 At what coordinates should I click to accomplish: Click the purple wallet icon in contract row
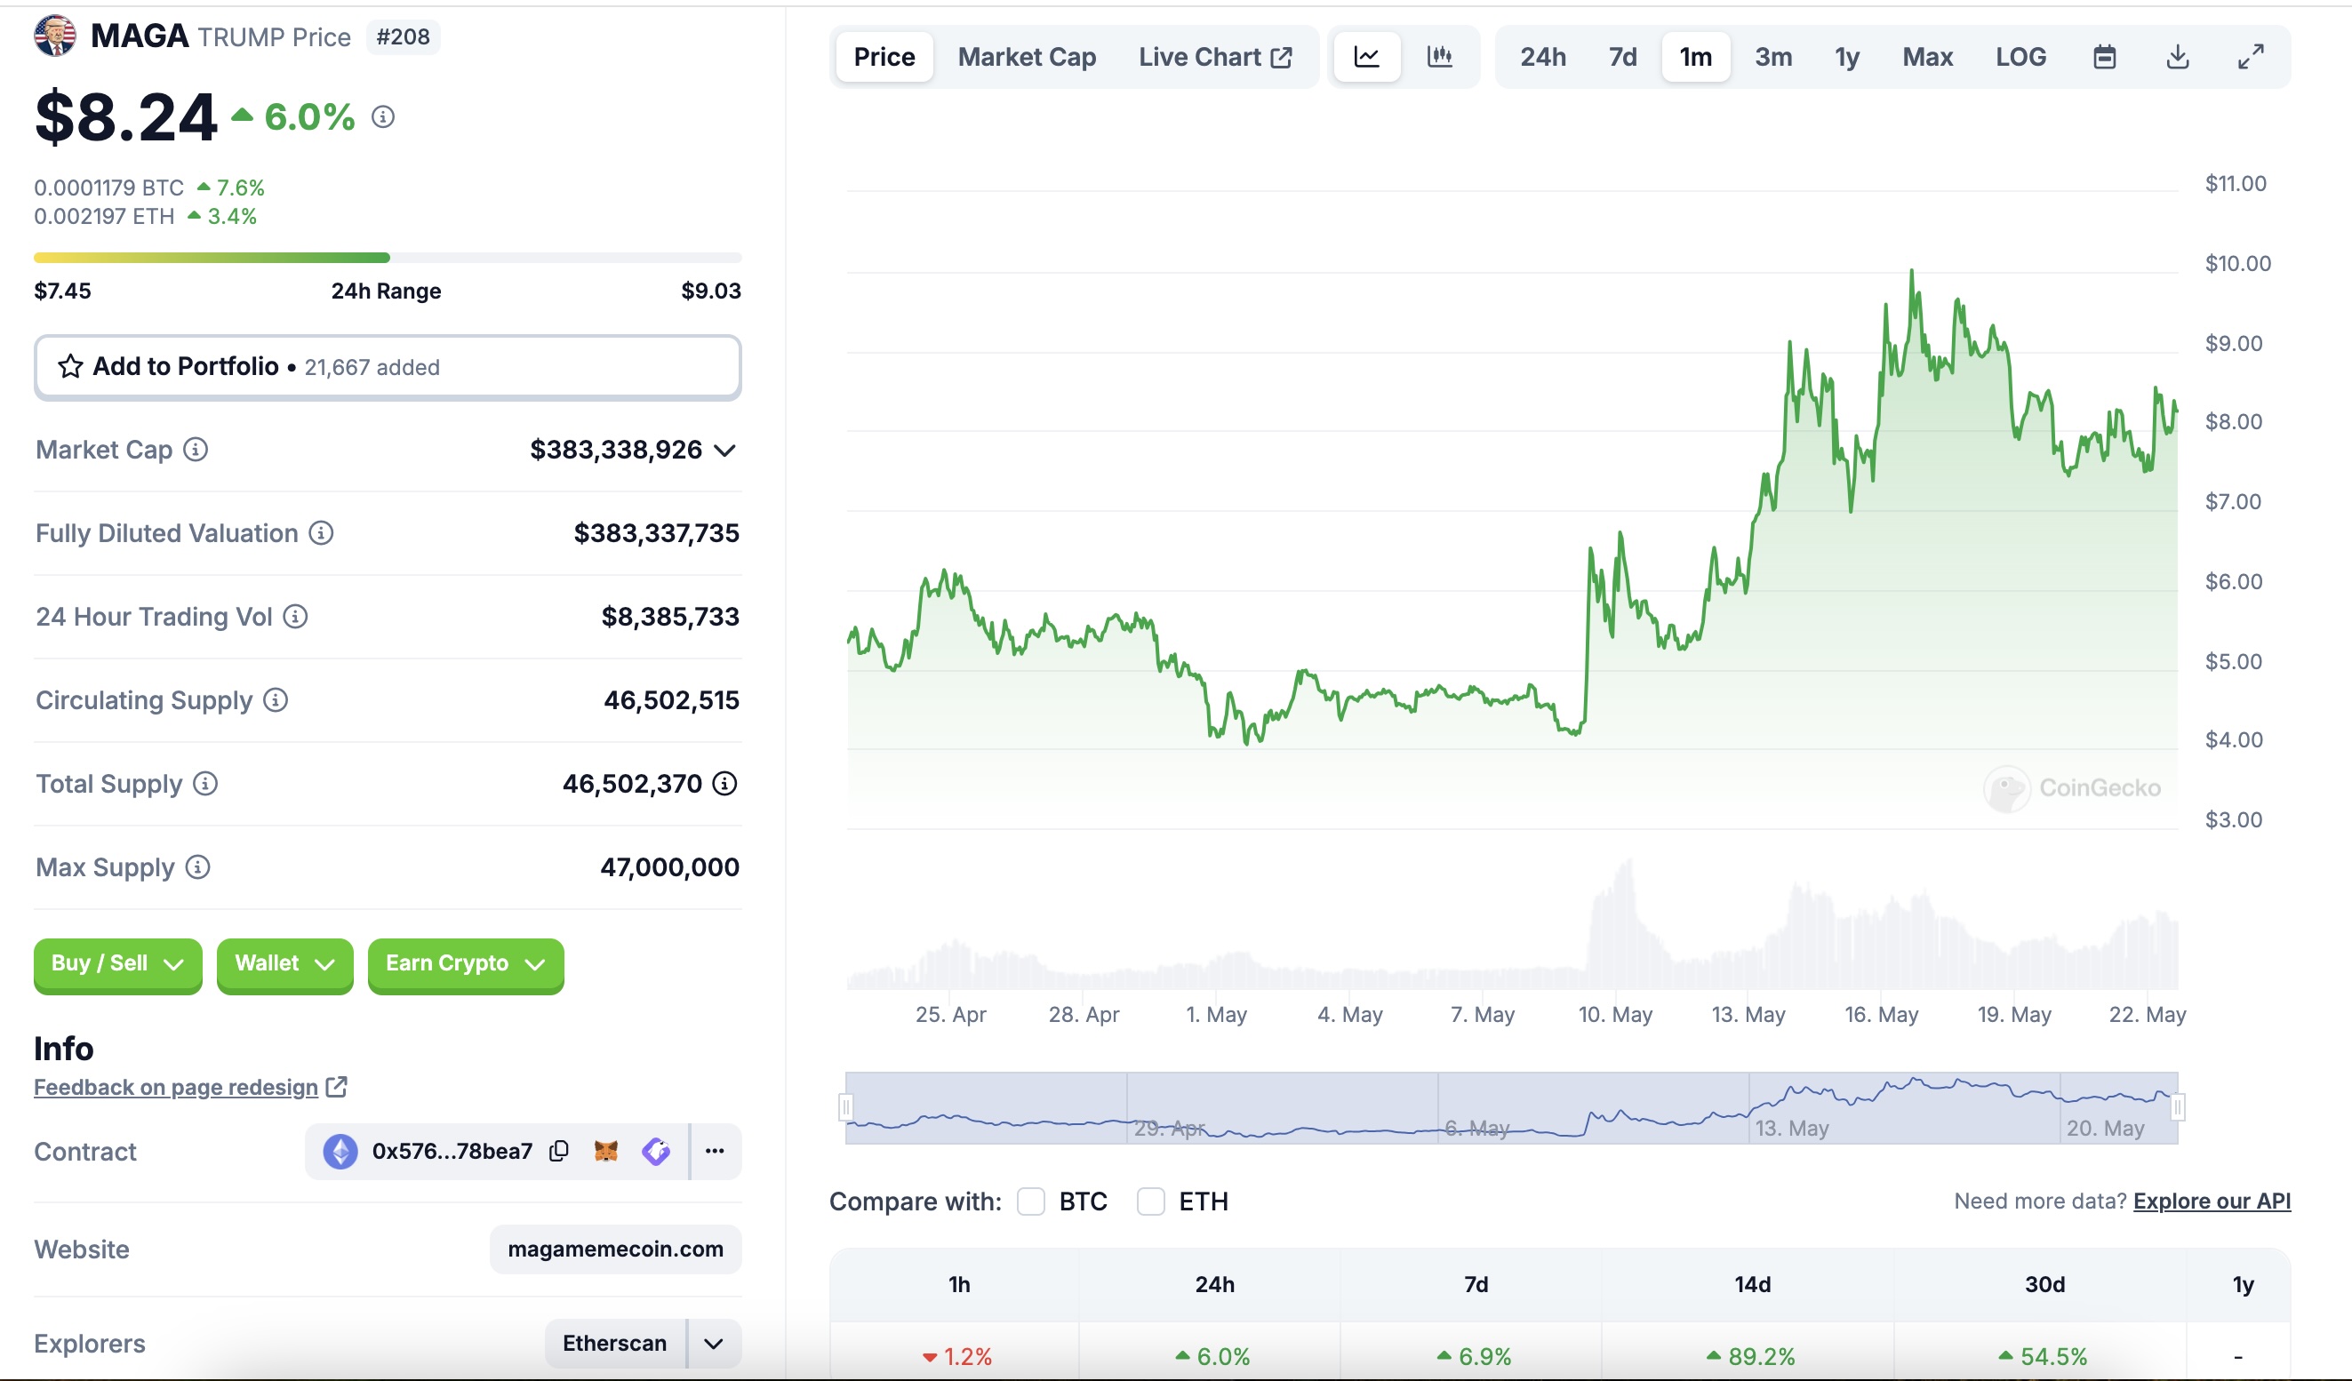(x=656, y=1152)
